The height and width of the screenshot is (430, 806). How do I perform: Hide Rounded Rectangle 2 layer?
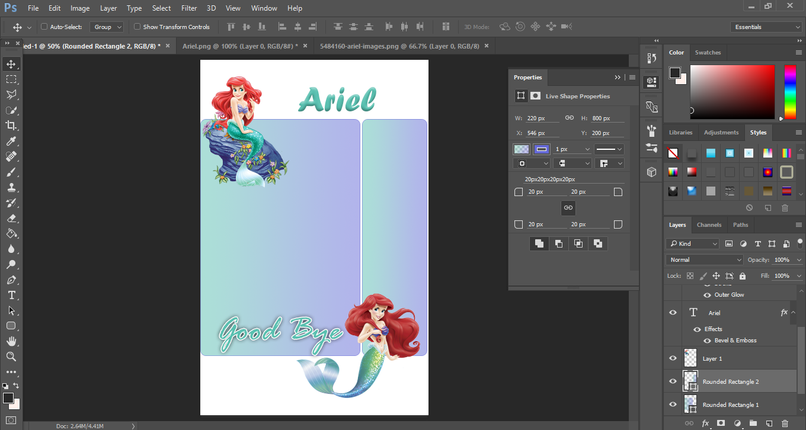tap(673, 381)
